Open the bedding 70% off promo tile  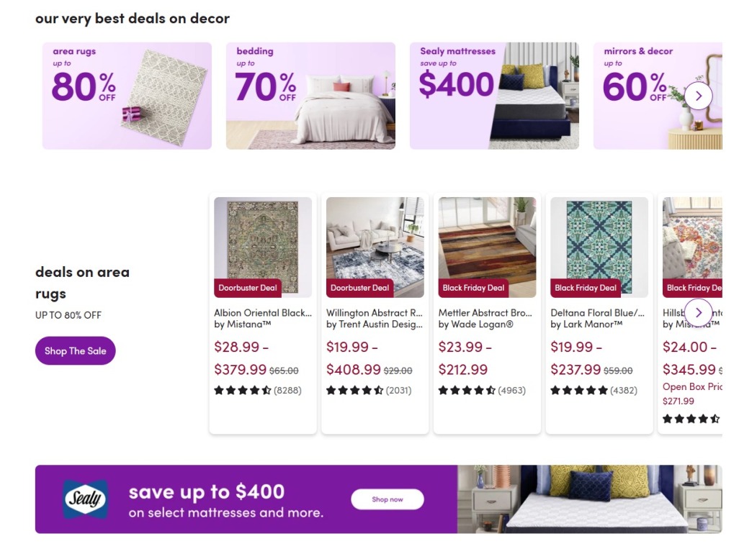(x=310, y=95)
